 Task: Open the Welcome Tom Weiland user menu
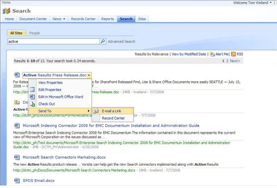[252, 3]
